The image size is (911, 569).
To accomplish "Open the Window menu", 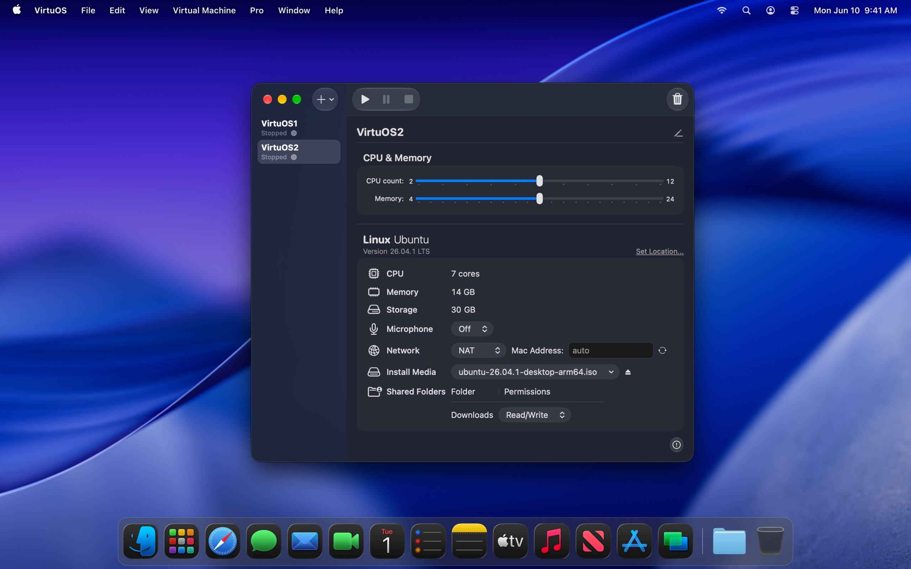I will (x=294, y=10).
